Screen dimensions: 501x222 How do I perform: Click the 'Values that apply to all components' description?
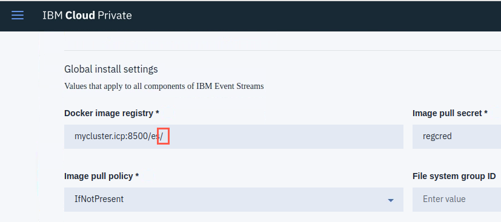pyautogui.click(x=164, y=86)
